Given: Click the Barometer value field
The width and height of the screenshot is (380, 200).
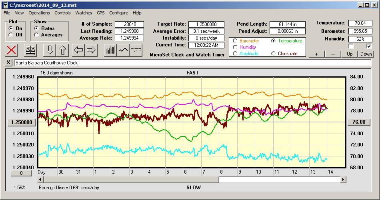Looking at the screenshot, I should [360, 31].
